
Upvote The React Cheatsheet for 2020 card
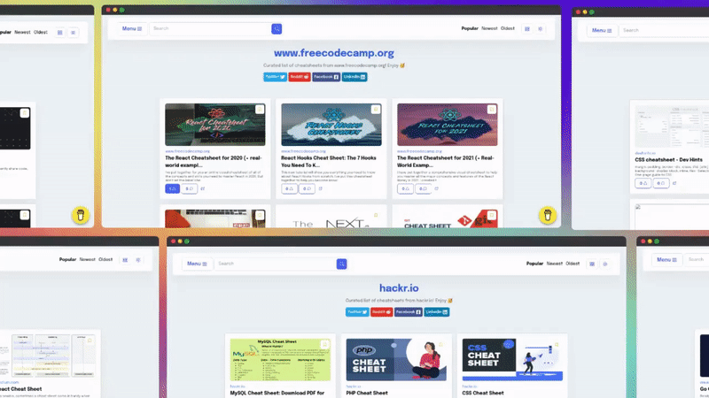[172, 188]
